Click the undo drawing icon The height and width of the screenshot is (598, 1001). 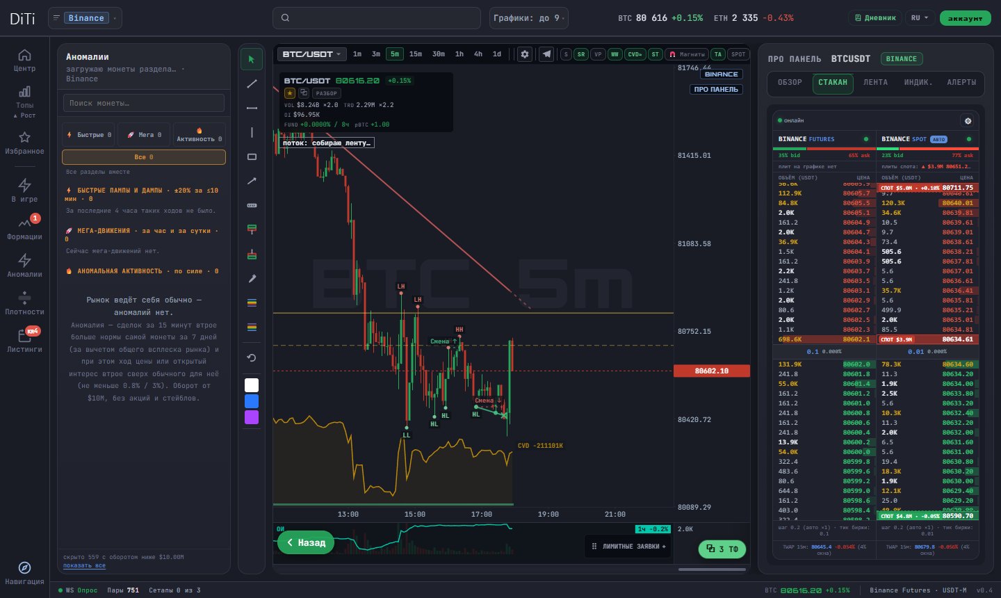252,357
